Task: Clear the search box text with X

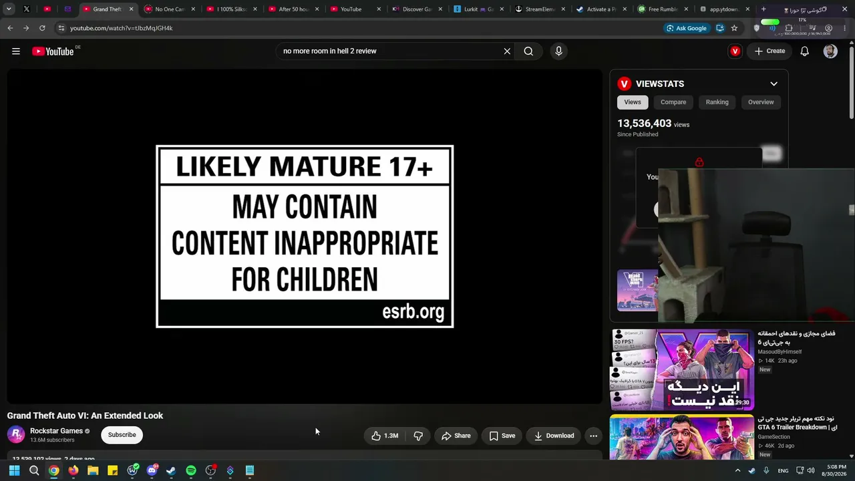Action: [x=507, y=51]
